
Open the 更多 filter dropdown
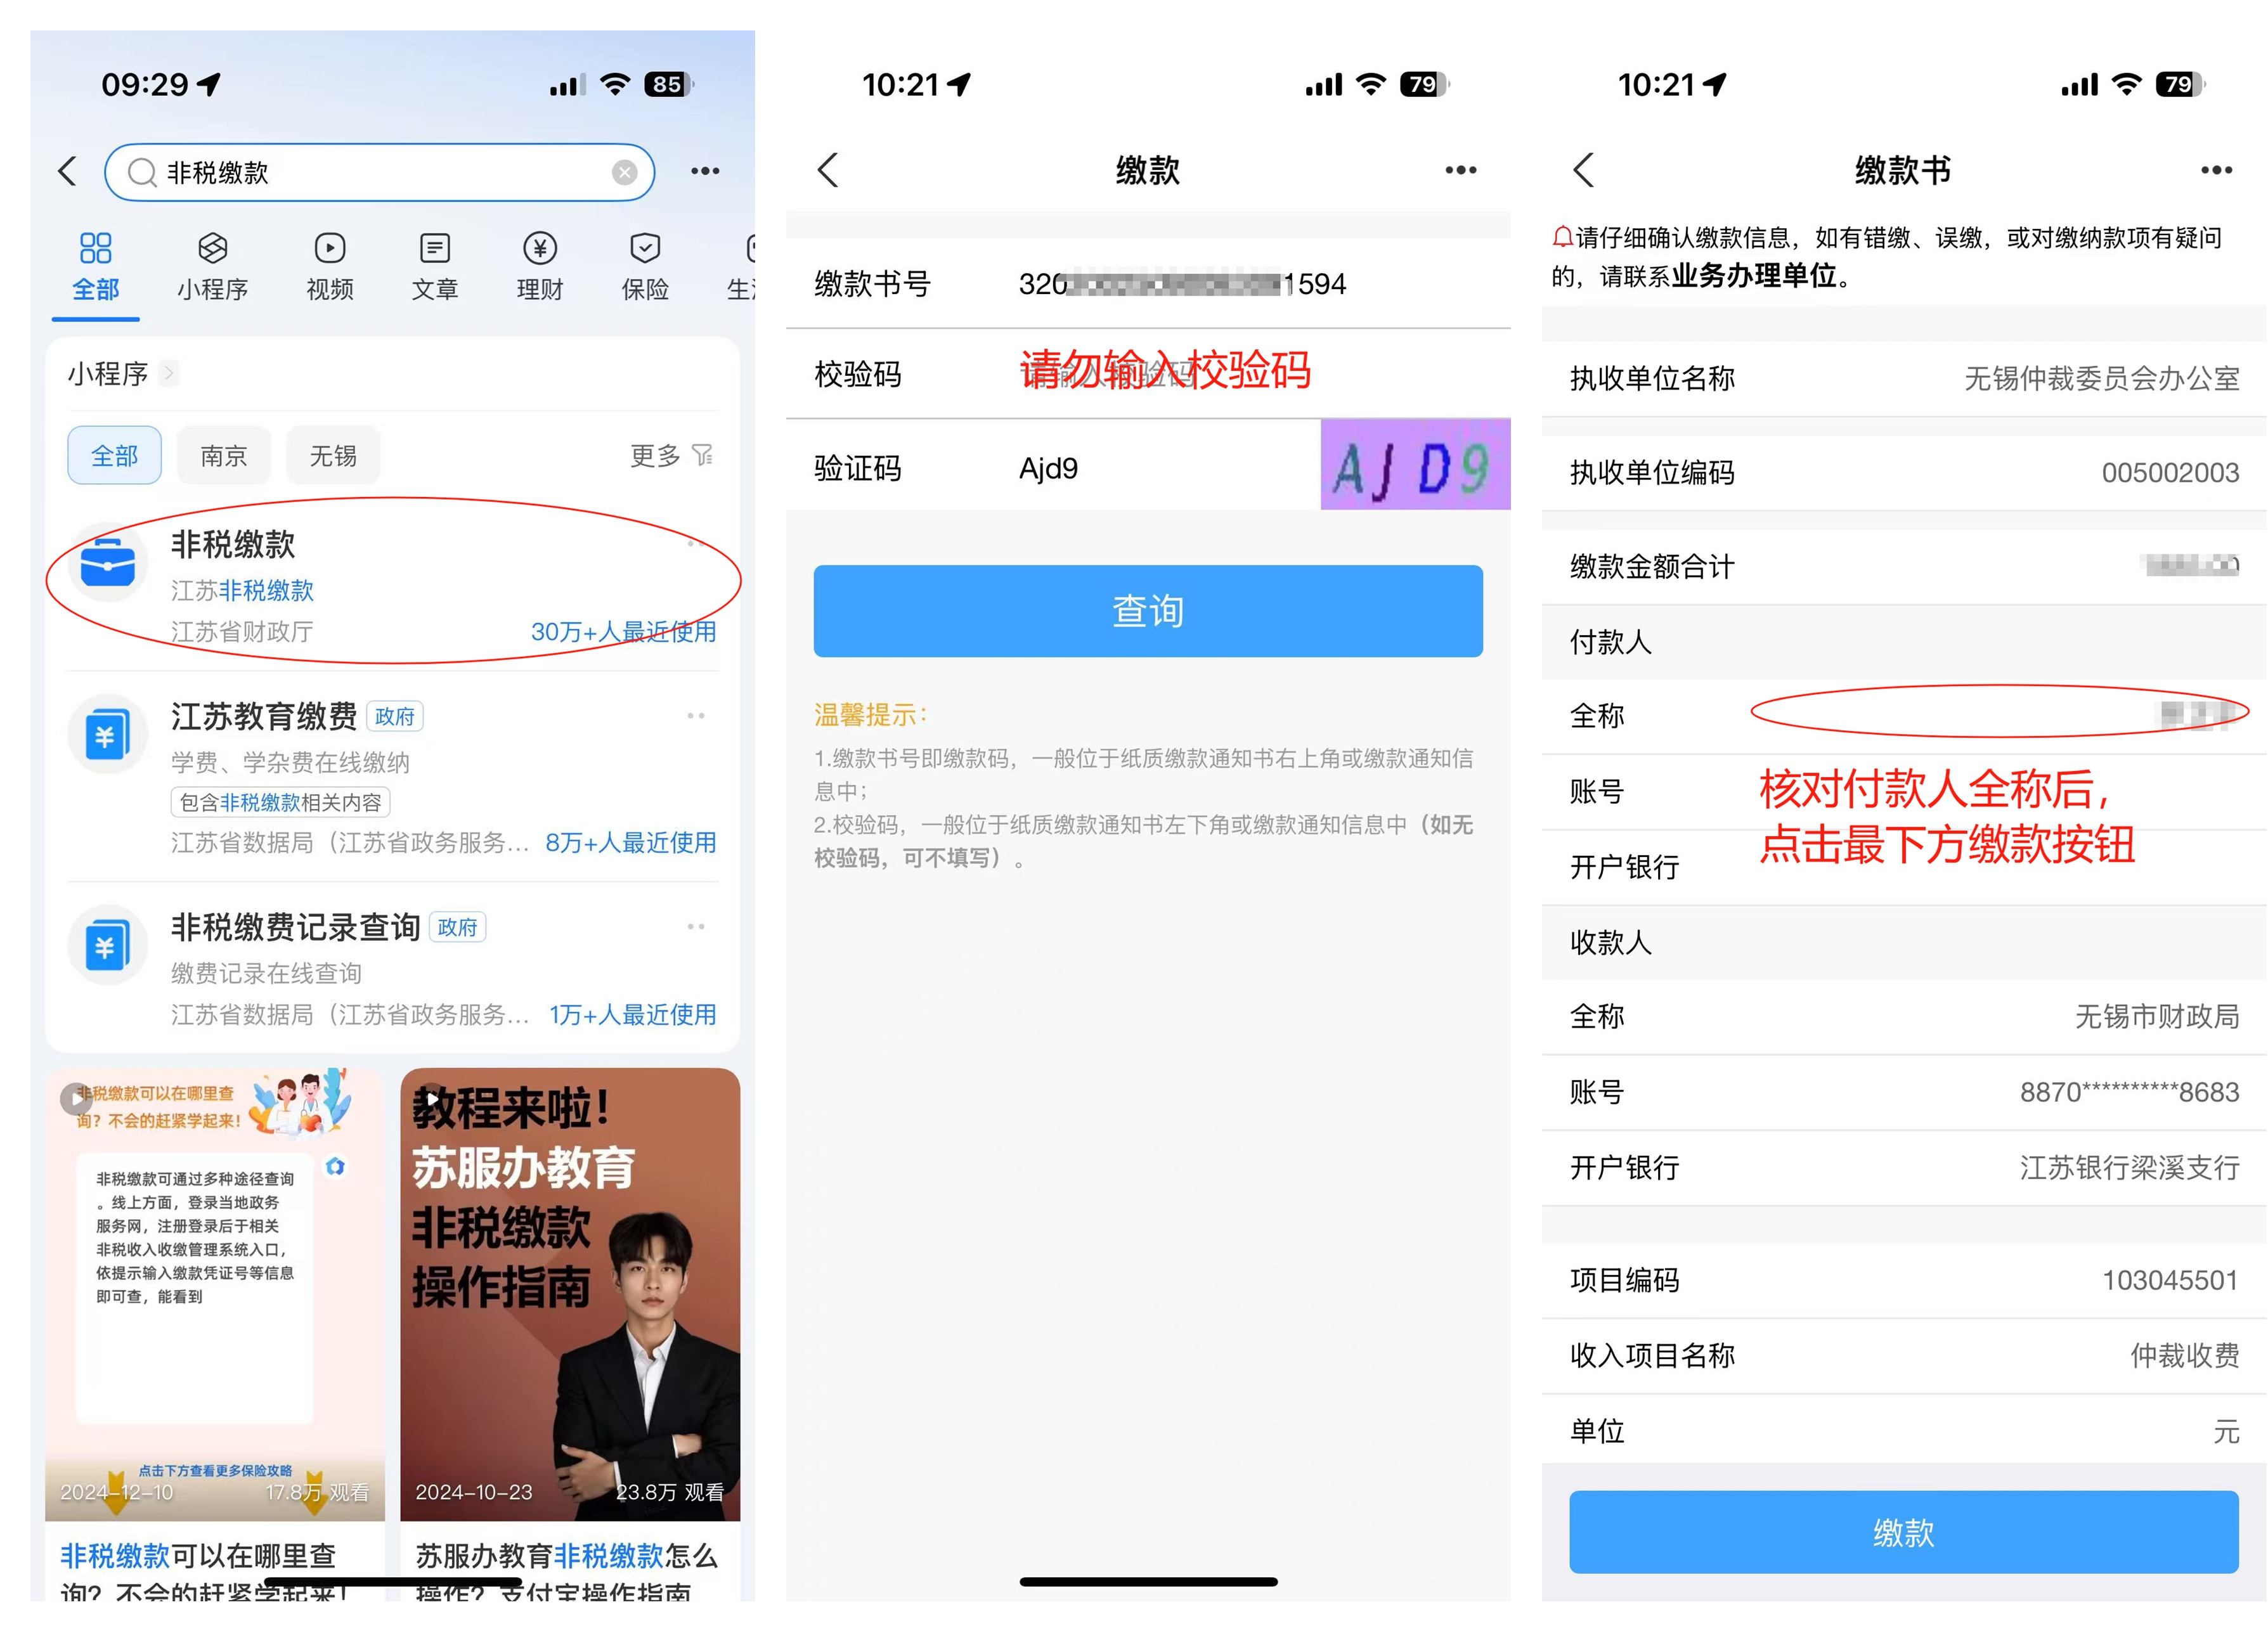[671, 456]
